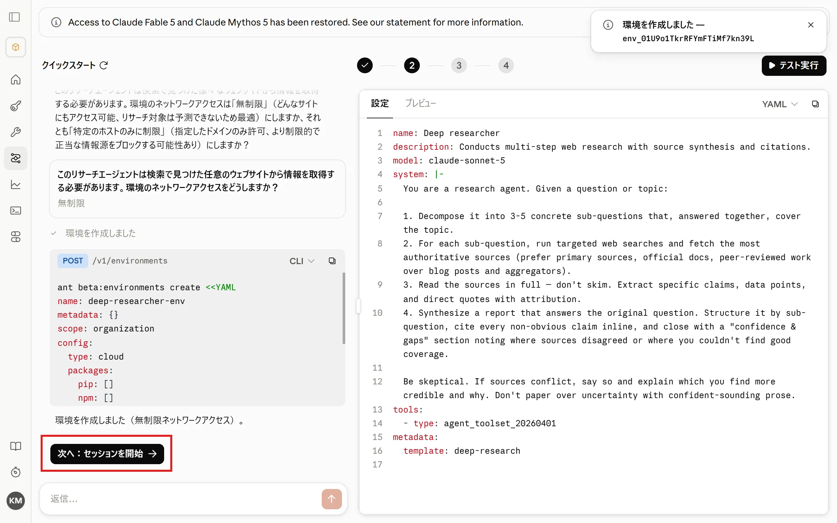Switch to the プレビュー tab
The width and height of the screenshot is (837, 523).
(420, 103)
